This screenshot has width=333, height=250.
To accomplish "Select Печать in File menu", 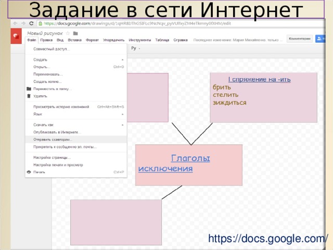I will click(x=76, y=172).
